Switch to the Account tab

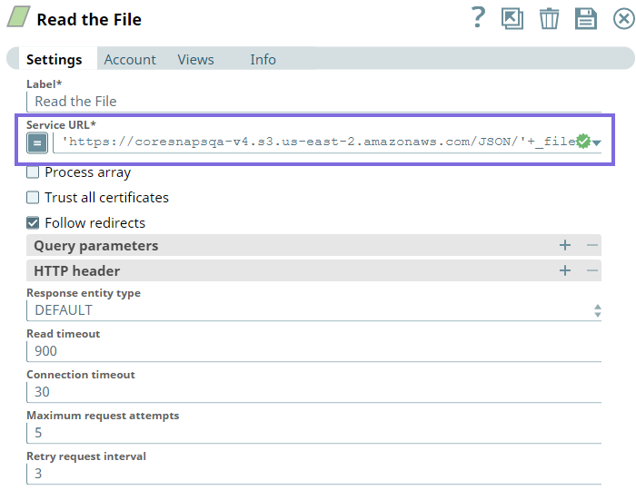coord(130,60)
